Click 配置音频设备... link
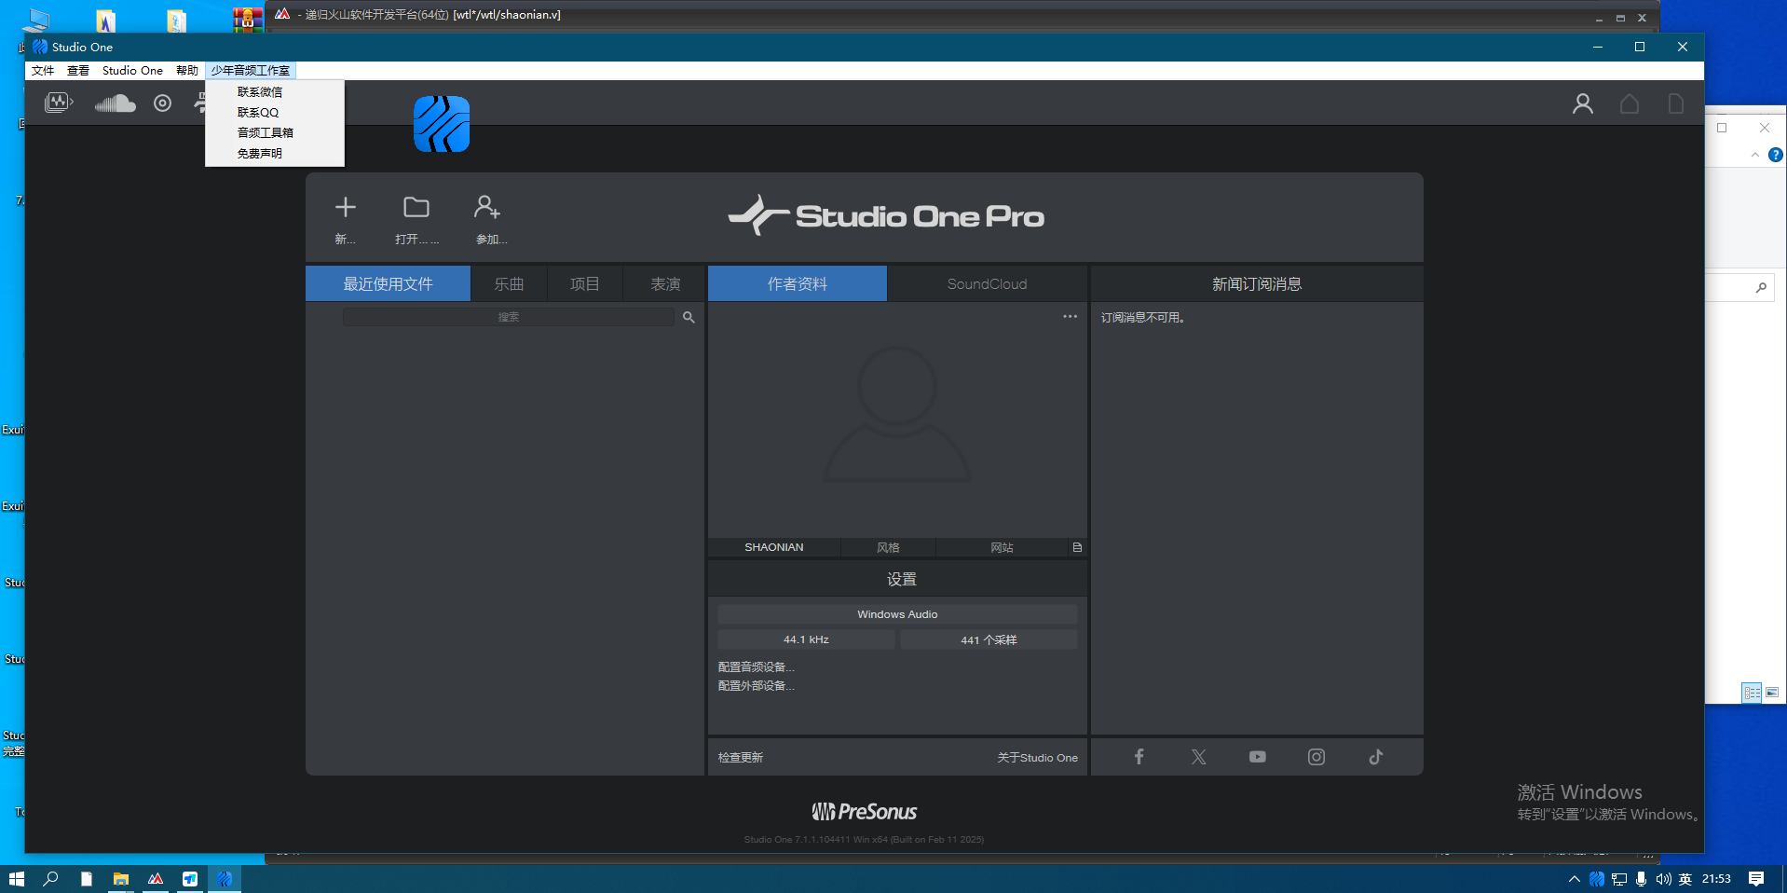This screenshot has width=1787, height=893. 756,667
